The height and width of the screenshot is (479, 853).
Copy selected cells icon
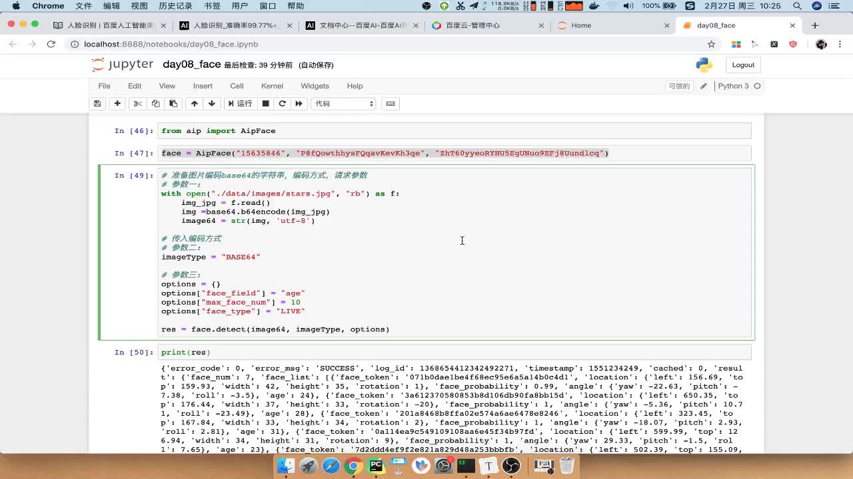click(155, 103)
